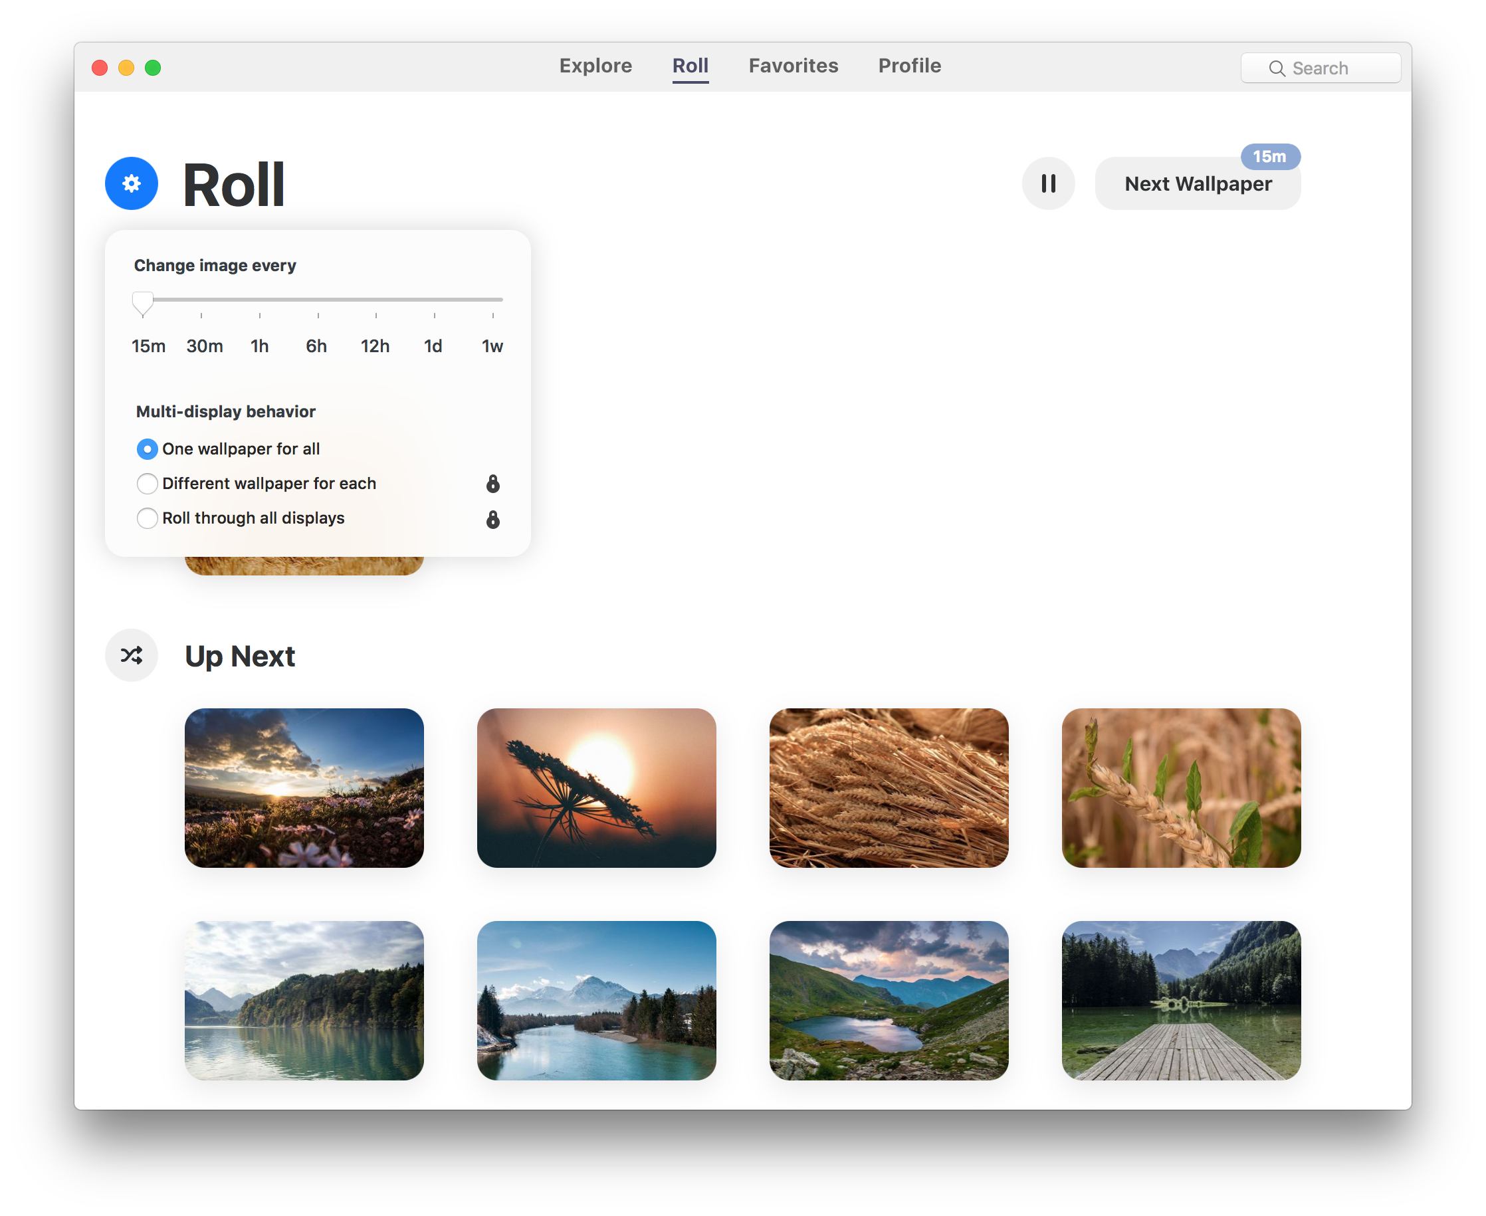Click the Change image every label
Image resolution: width=1486 pixels, height=1216 pixels.
pyautogui.click(x=215, y=266)
